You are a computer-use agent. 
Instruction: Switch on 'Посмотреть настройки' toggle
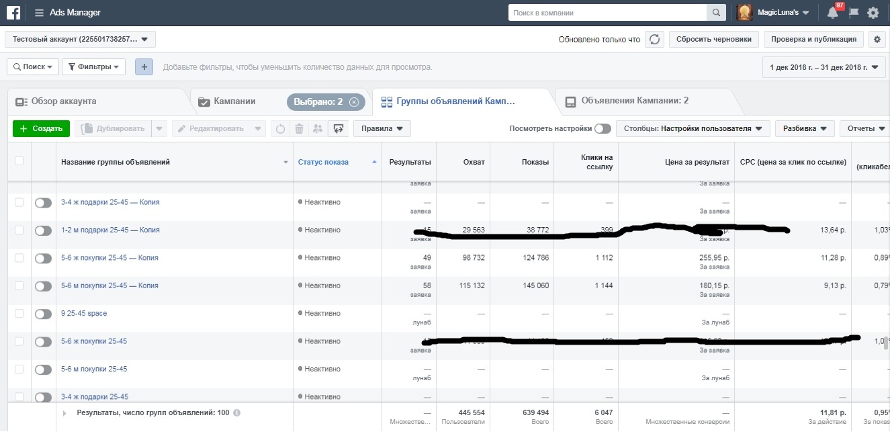pyautogui.click(x=603, y=128)
